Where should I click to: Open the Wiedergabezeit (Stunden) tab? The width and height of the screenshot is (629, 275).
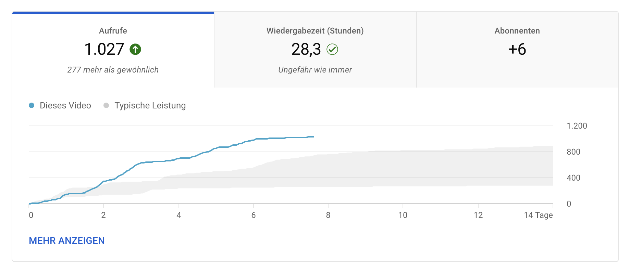(x=315, y=31)
